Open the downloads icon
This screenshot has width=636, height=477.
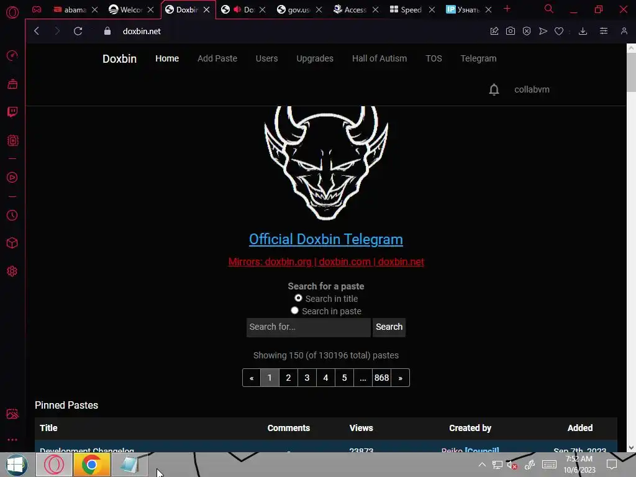(x=583, y=31)
